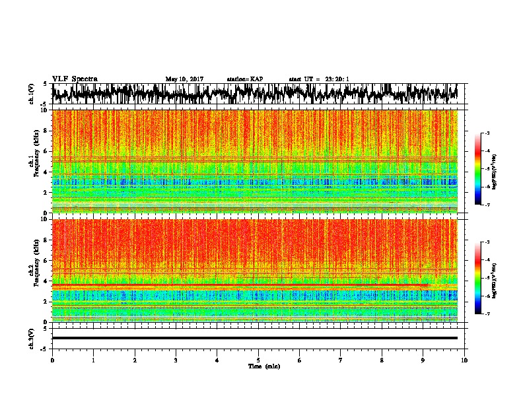523x404 pixels.
Task: Click the "1" time axis tick label
Action: point(93,360)
